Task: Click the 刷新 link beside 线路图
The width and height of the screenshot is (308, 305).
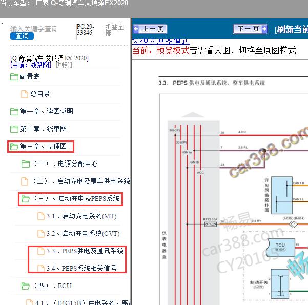Action: (x=64, y=65)
